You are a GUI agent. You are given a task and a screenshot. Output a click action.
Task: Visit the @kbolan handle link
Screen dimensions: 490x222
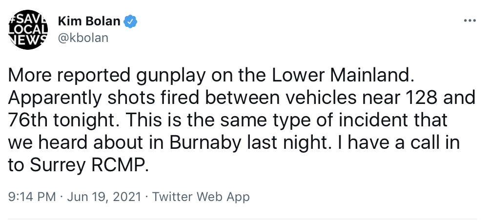pos(83,38)
